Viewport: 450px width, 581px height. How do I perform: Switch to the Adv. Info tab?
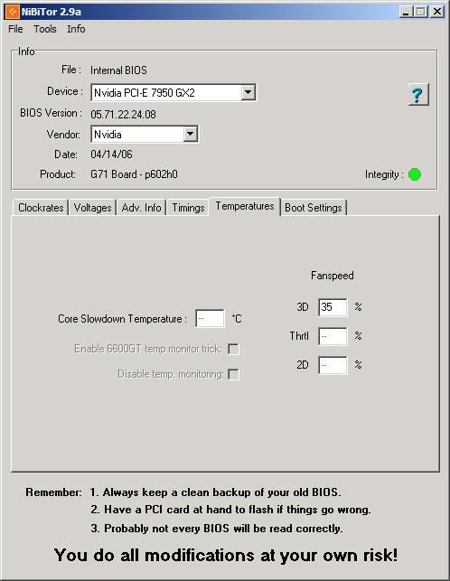[141, 208]
